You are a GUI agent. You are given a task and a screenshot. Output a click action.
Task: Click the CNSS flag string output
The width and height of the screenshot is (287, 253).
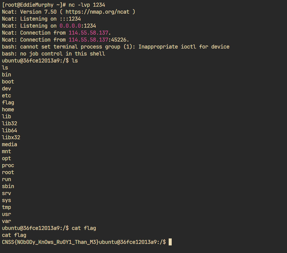coord(50,242)
